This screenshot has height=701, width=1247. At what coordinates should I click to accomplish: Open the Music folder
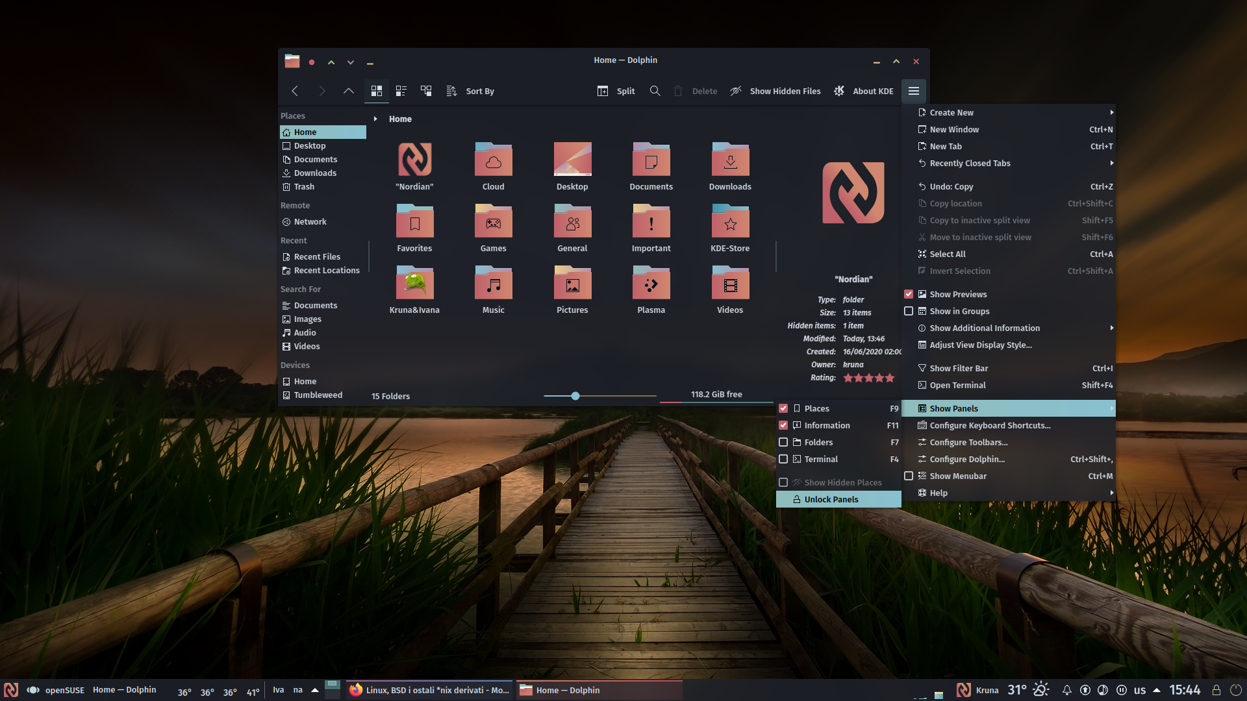494,289
